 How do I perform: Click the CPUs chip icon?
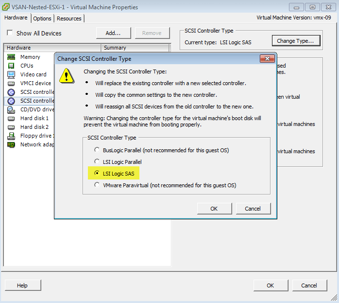coord(11,66)
